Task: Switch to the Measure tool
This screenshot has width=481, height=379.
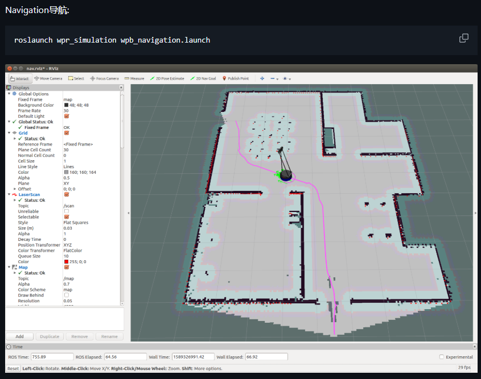Action: pos(134,78)
